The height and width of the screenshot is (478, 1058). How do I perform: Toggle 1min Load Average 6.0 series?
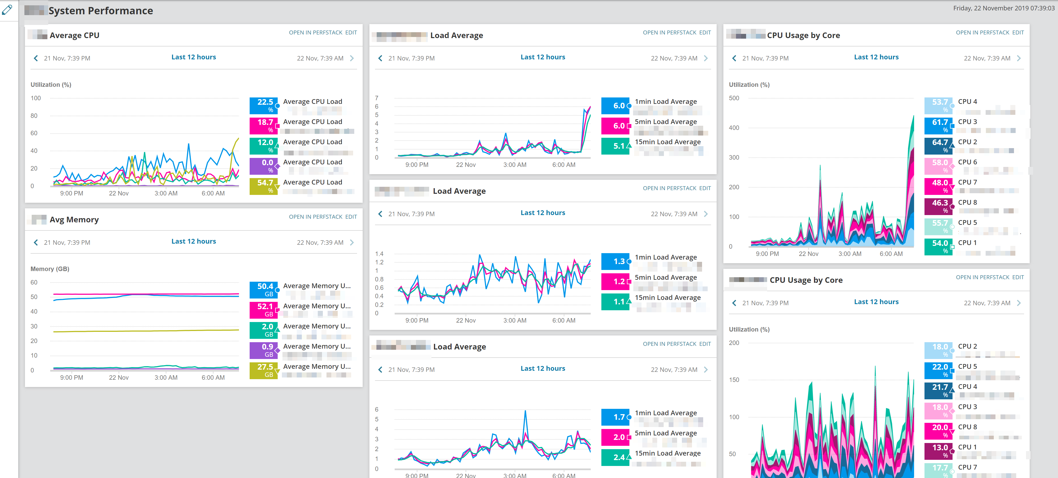pyautogui.click(x=615, y=105)
